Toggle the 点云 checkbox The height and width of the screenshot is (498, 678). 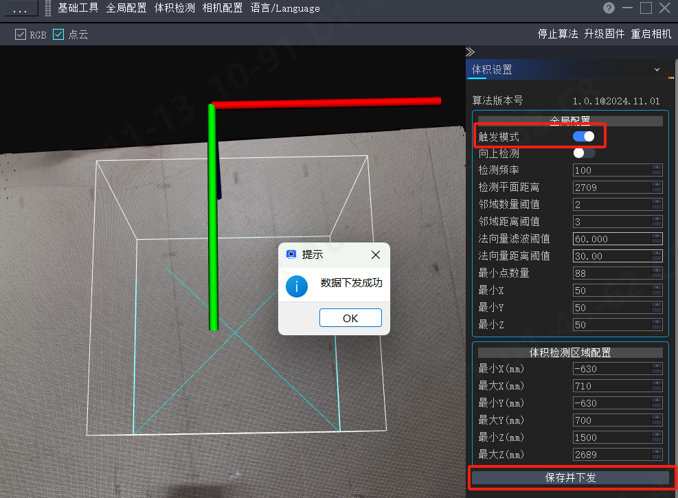point(58,34)
